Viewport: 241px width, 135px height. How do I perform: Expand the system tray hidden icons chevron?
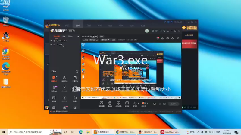198,132
